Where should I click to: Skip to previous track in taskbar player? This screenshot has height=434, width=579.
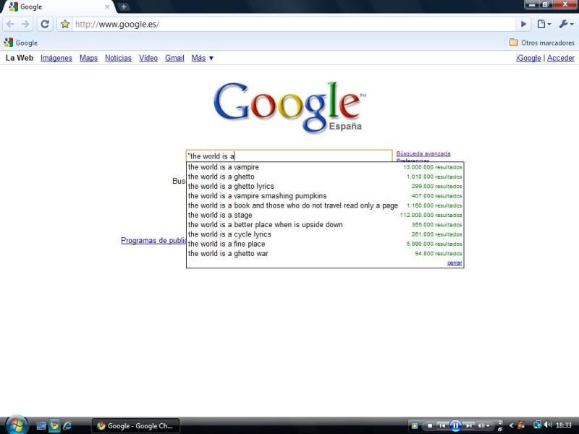click(x=442, y=426)
